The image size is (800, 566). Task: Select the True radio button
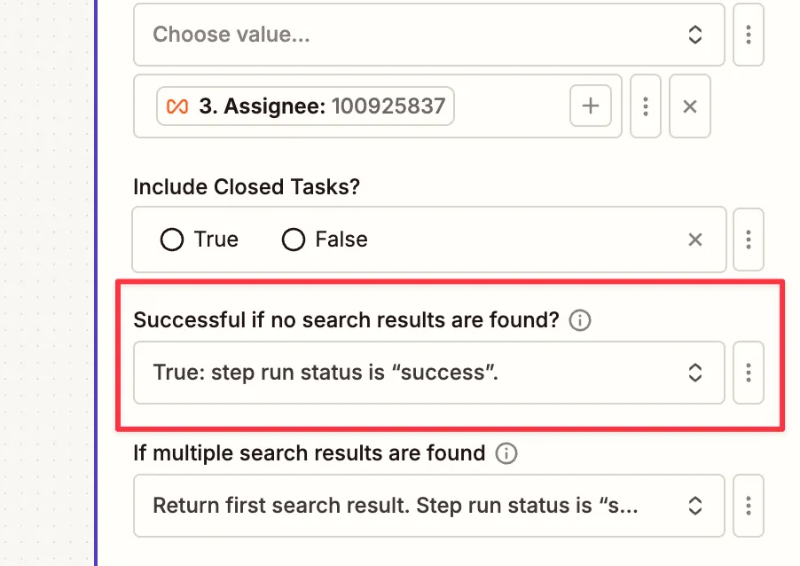pos(172,240)
